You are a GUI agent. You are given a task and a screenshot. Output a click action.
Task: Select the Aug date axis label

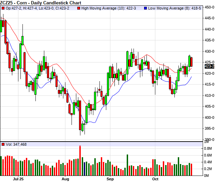pyautogui.click(x=65, y=178)
